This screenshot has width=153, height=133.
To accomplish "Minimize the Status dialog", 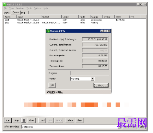I will pos(102,31).
